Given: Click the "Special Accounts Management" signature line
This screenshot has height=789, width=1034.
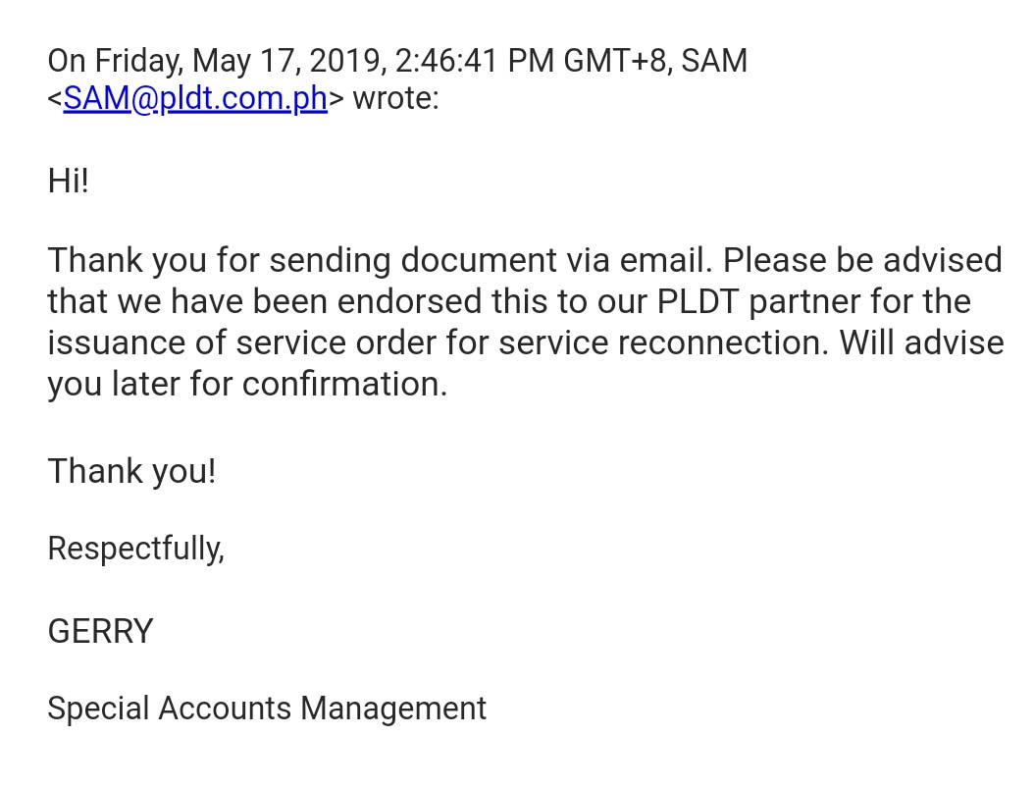Looking at the screenshot, I should (x=267, y=708).
